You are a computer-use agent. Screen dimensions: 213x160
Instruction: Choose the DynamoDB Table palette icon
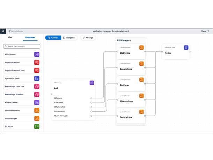pyautogui.click(x=37, y=78)
